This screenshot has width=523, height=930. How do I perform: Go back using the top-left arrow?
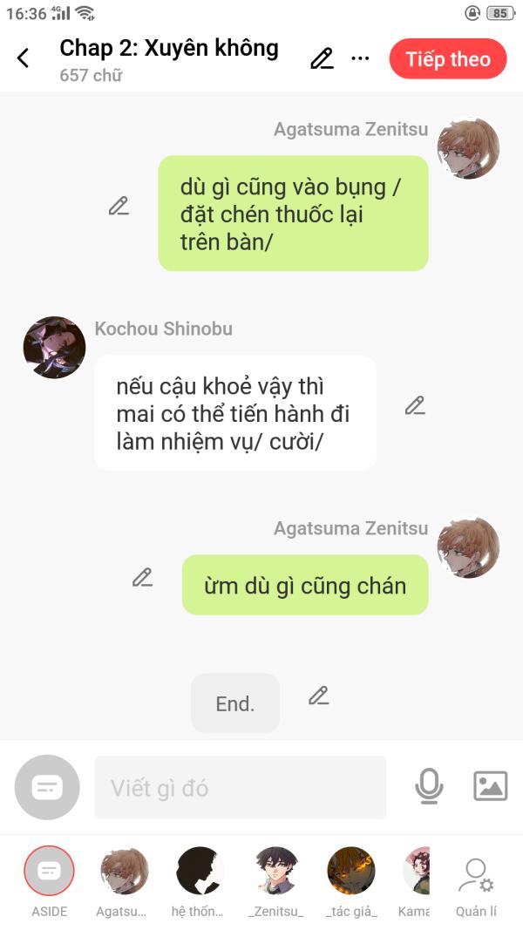click(24, 58)
